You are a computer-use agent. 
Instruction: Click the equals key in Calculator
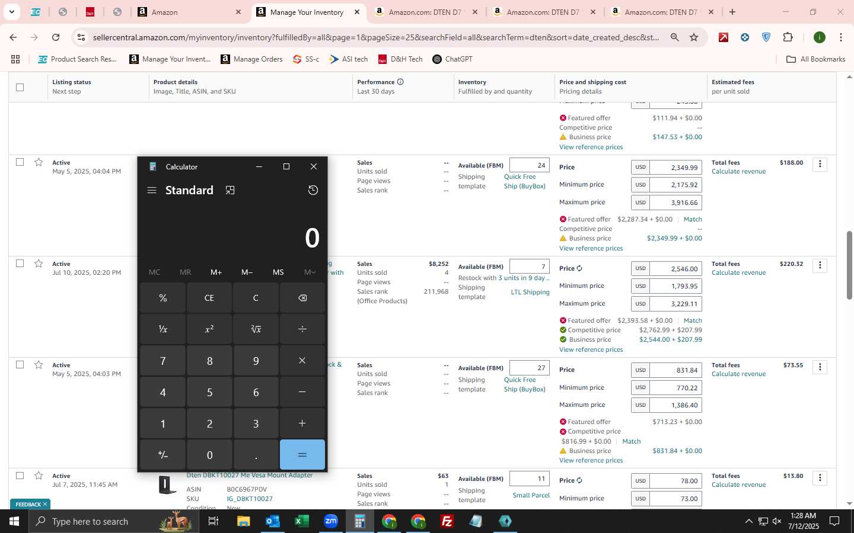click(x=302, y=455)
